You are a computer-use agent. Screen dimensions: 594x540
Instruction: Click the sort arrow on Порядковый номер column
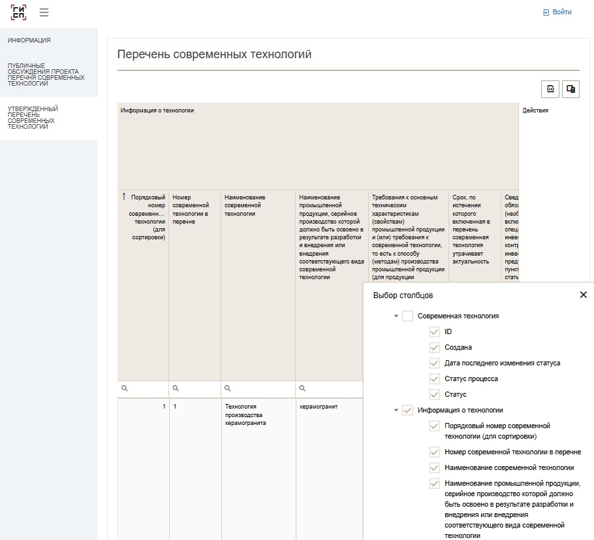pyautogui.click(x=124, y=196)
